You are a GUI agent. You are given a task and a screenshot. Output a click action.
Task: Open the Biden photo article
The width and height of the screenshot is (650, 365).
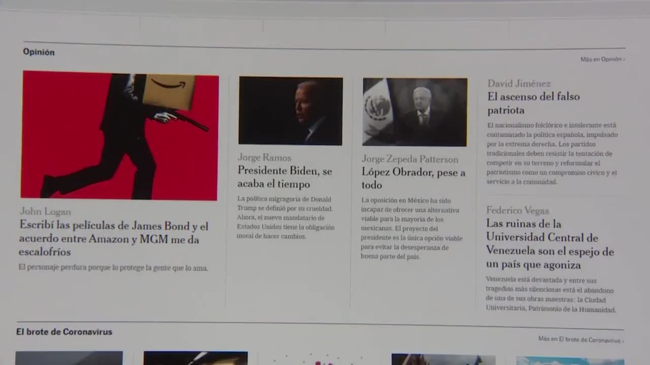(x=290, y=111)
